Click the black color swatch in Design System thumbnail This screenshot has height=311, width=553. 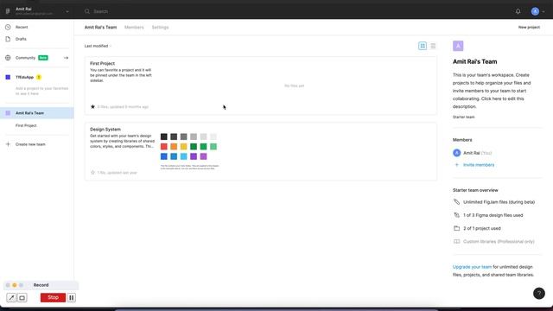click(163, 136)
